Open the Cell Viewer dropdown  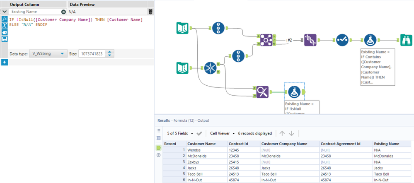pyautogui.click(x=222, y=133)
